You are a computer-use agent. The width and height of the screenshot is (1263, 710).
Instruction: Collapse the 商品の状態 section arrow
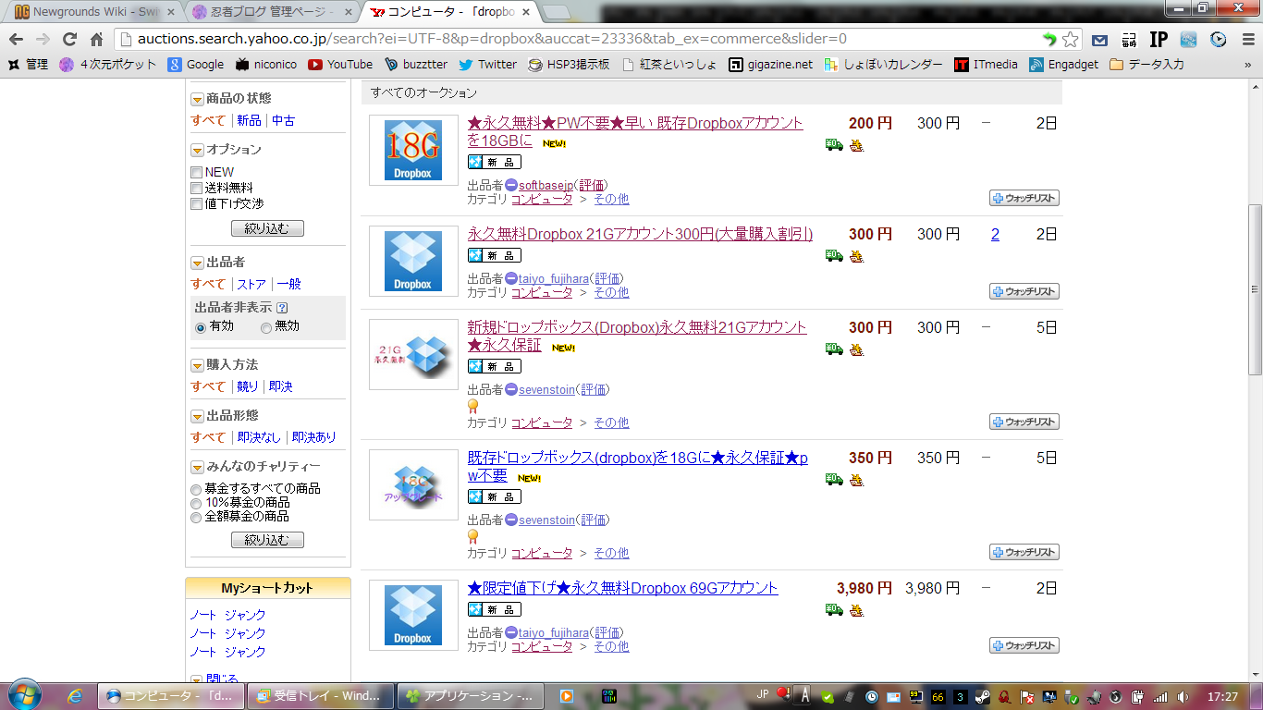(x=197, y=99)
